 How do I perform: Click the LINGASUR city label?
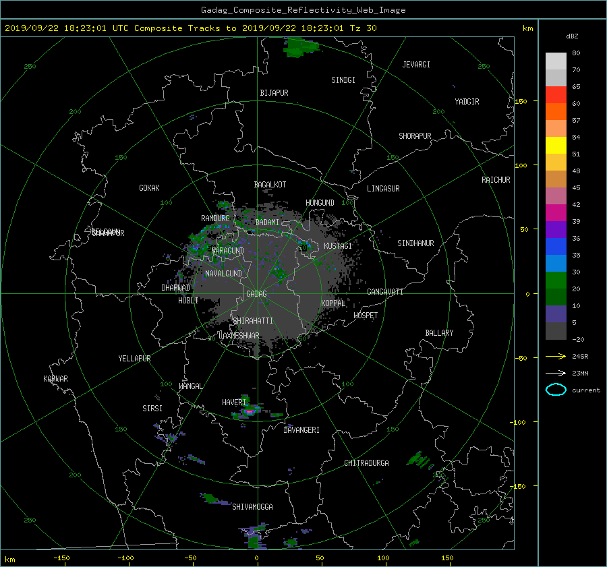tap(383, 189)
